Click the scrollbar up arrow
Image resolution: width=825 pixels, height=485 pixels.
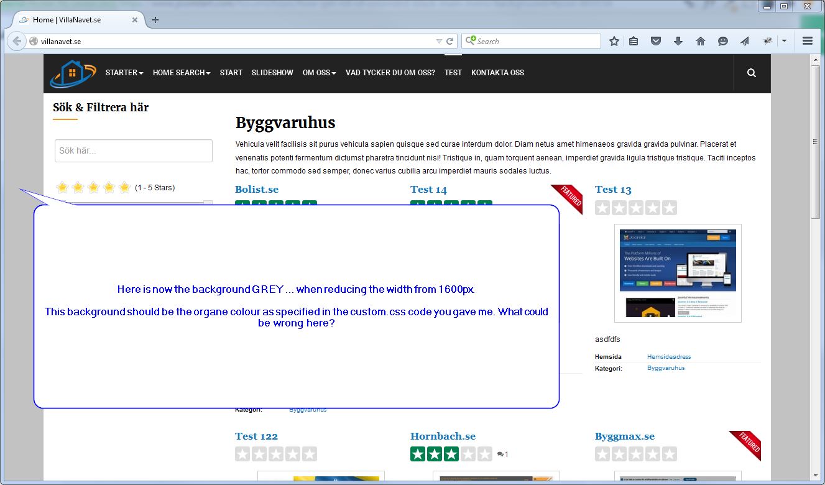click(x=816, y=59)
